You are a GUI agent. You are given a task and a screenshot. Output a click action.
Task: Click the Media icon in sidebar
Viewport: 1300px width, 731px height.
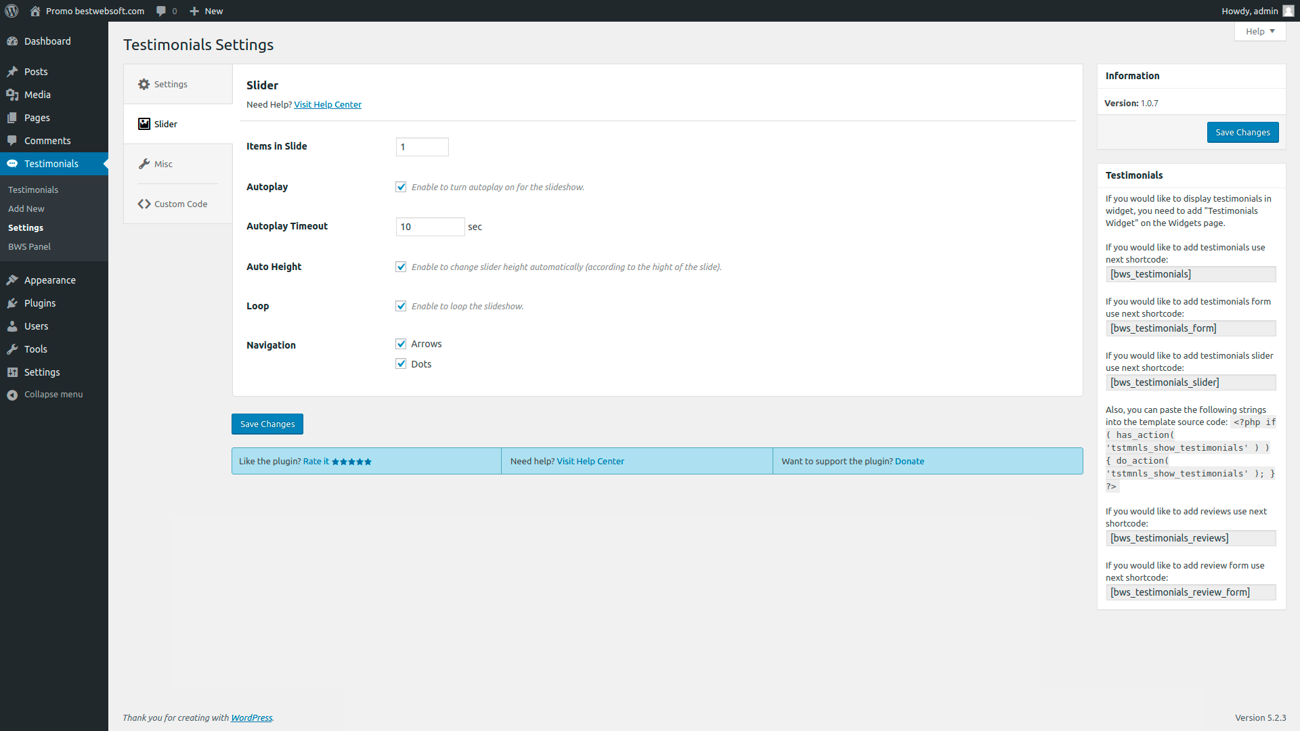coord(12,95)
